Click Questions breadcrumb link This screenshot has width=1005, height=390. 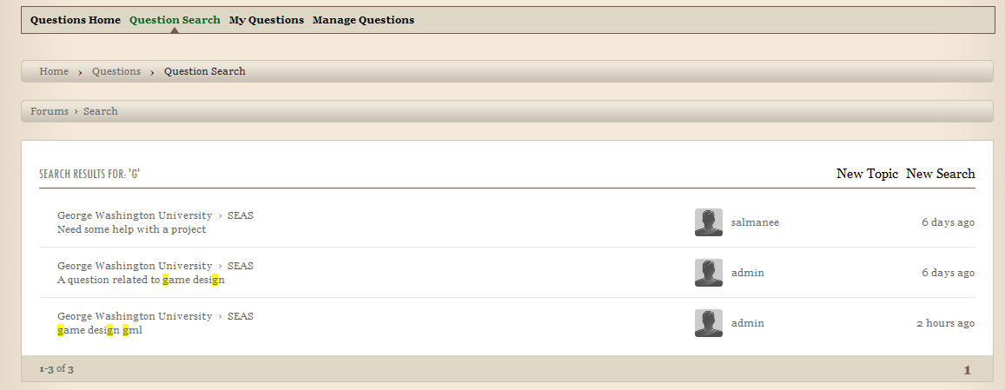pyautogui.click(x=116, y=71)
